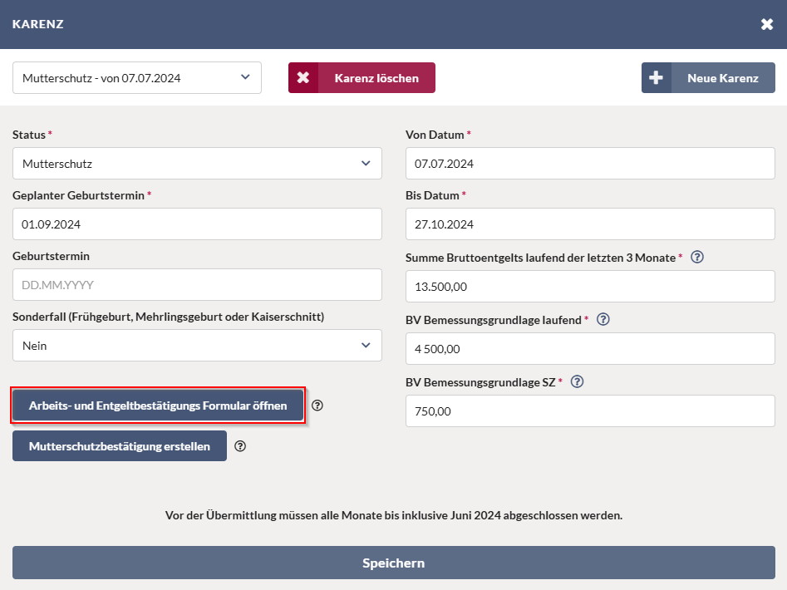787x590 pixels.
Task: Click the Summe Bruttoentgelts input field
Action: coord(590,287)
